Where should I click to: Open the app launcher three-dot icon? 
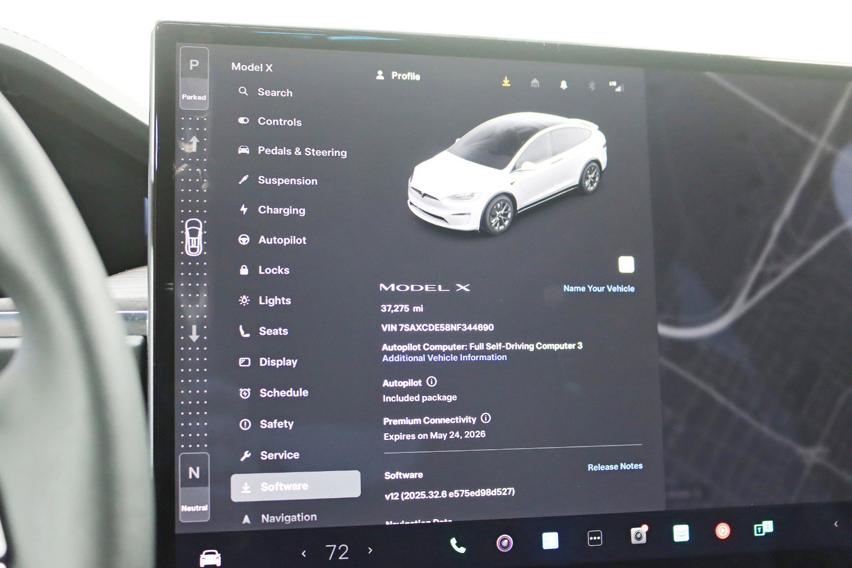click(x=594, y=539)
